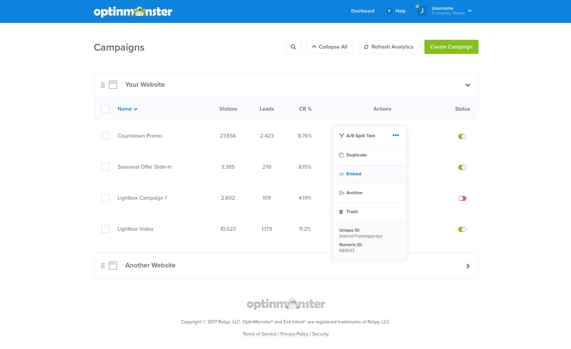Screen dimensions: 571x349
Task: Click the 2,423 leads value
Action: pyautogui.click(x=267, y=136)
